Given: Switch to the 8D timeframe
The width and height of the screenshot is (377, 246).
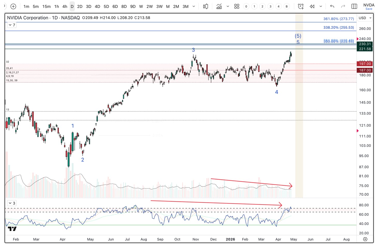Looking at the screenshot, I should pos(124,6).
